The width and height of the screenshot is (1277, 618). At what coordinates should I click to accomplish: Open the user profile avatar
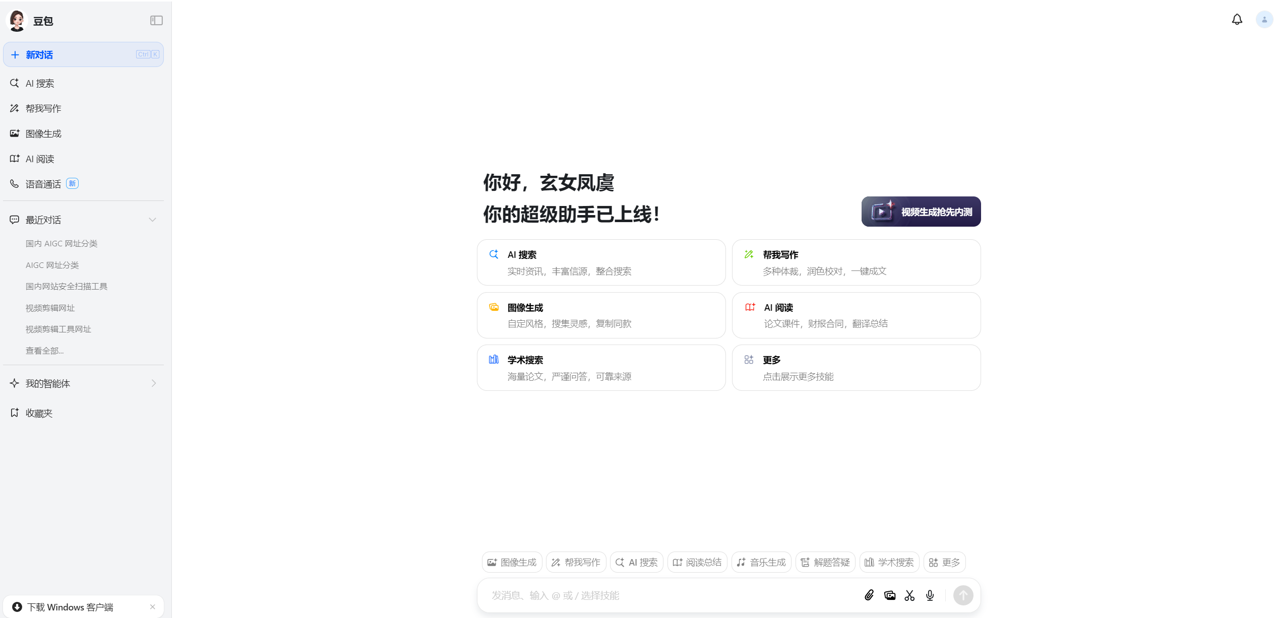(1264, 20)
